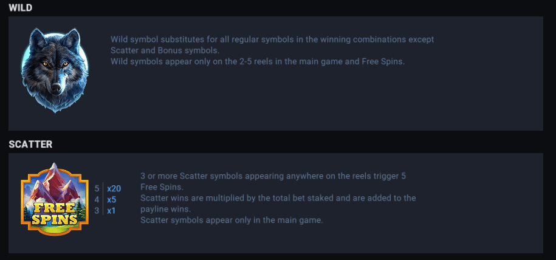Viewport: 556px width, 260px height.
Task: Click the '3 or more Scatter symbols' line
Action: [273, 176]
